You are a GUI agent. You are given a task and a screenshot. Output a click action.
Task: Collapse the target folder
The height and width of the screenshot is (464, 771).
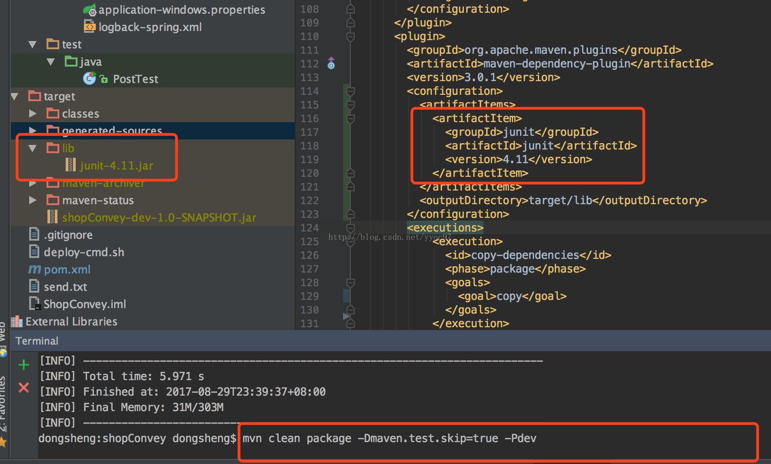click(15, 97)
